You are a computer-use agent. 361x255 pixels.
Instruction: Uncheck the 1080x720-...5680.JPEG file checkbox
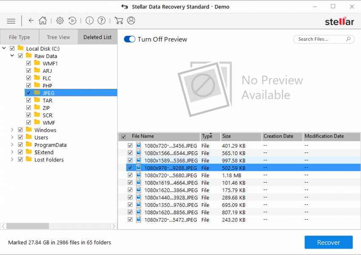click(x=130, y=175)
